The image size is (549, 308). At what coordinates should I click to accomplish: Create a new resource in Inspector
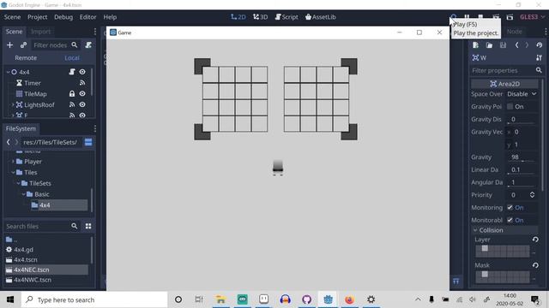475,45
